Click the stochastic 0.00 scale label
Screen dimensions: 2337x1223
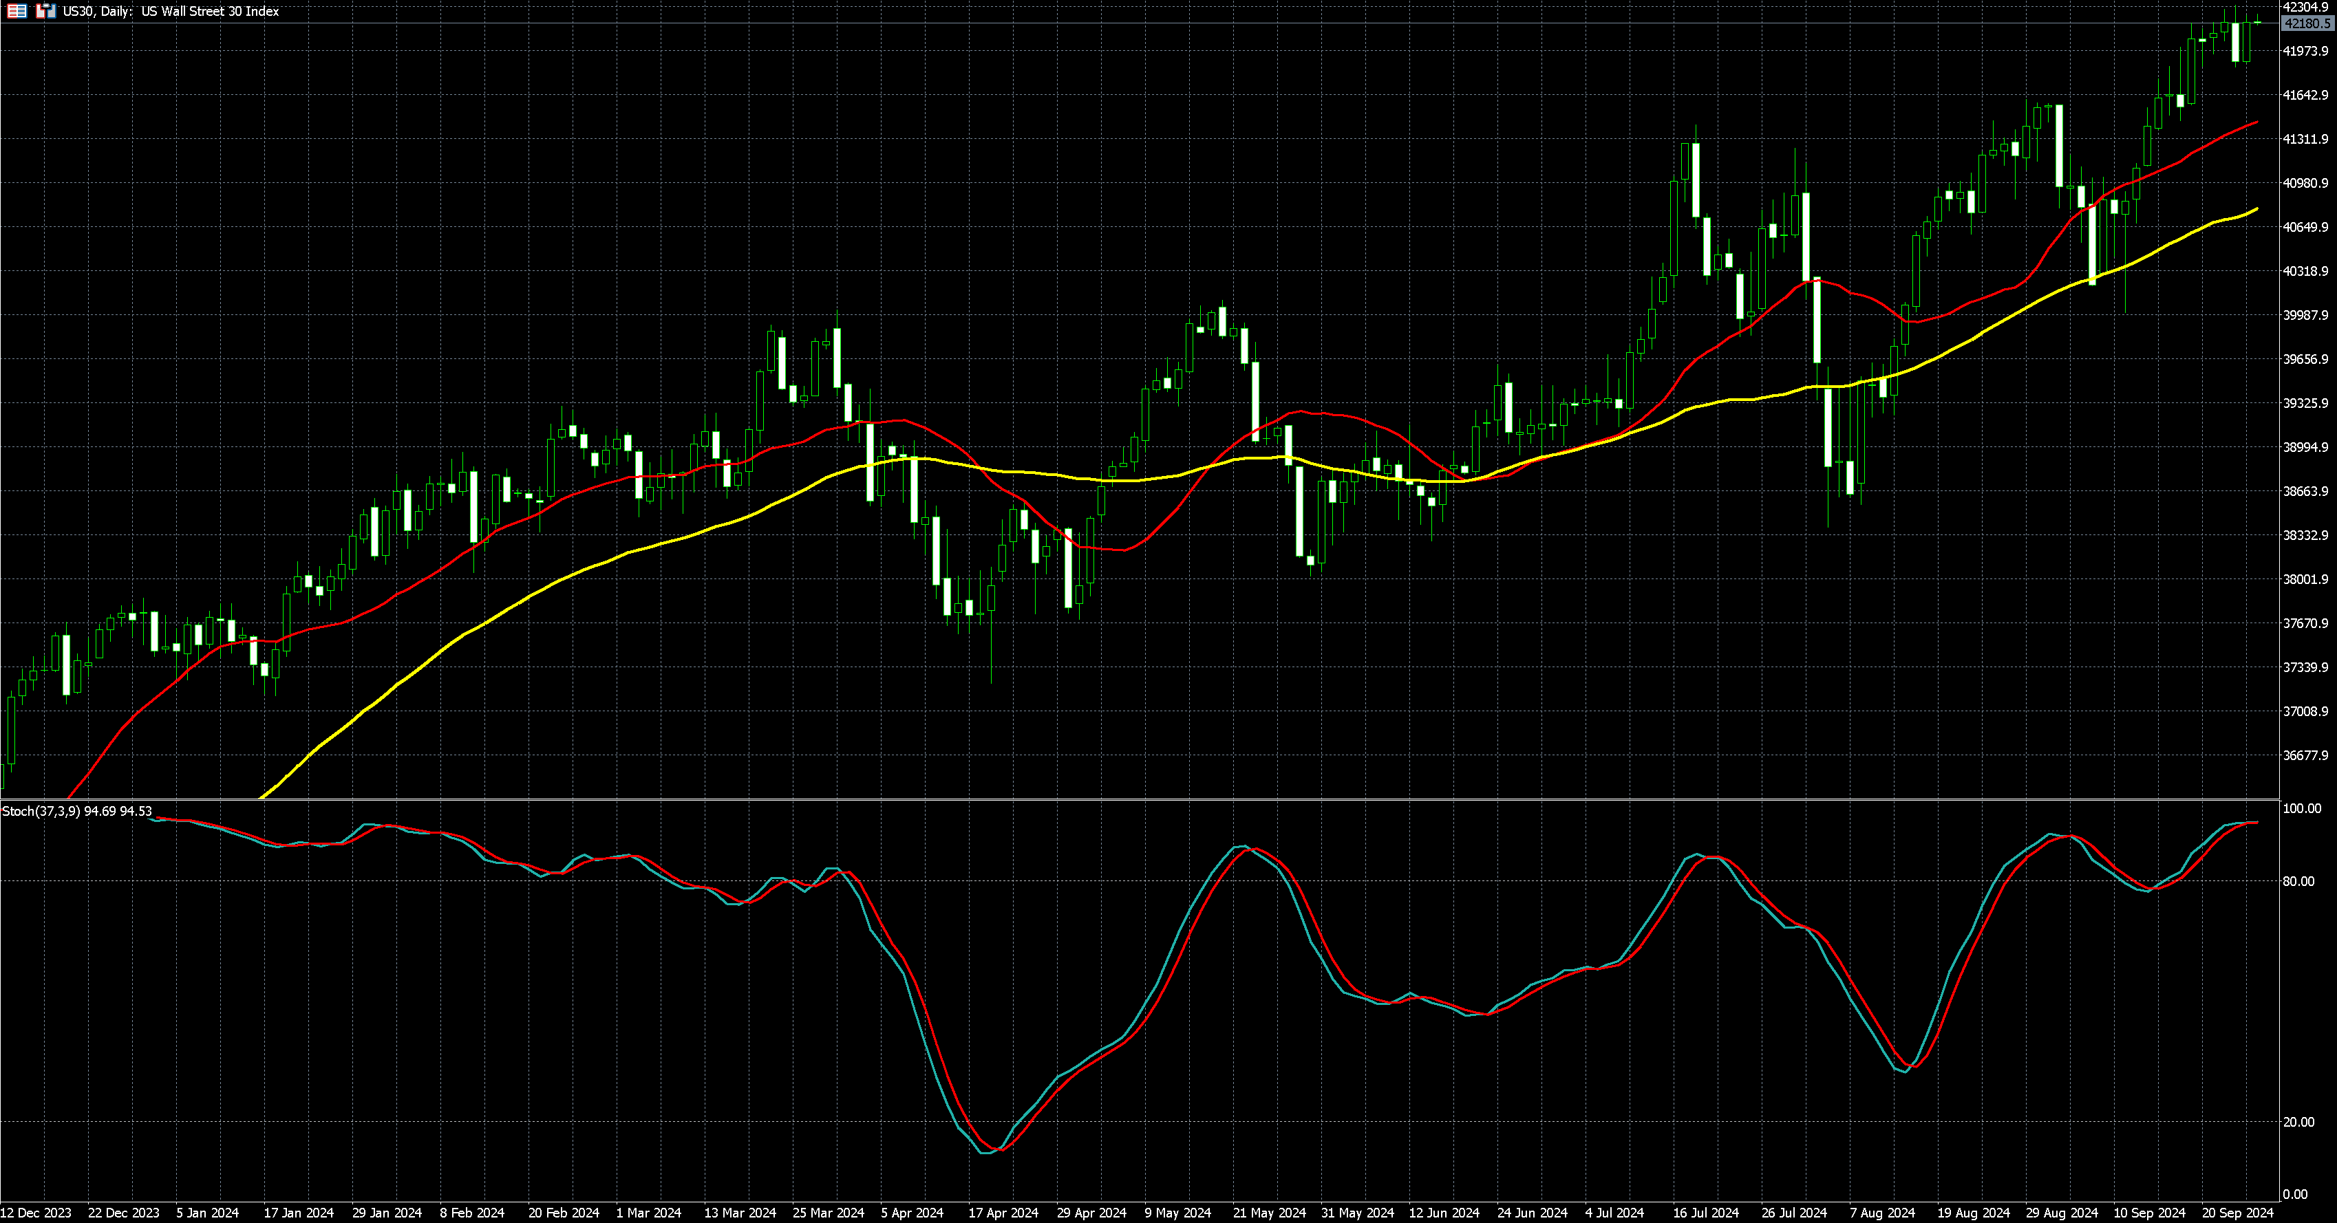pyautogui.click(x=2295, y=1195)
